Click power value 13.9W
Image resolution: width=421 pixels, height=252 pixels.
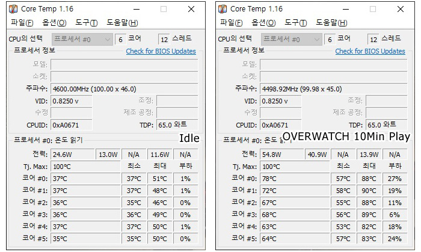tap(369, 155)
